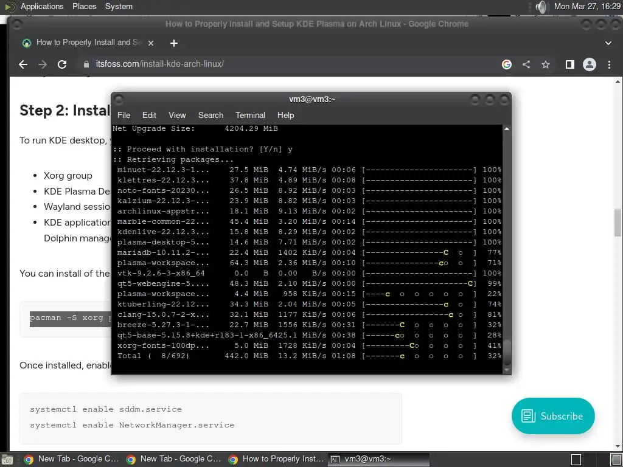
Task: Expand Chrome tab search chevron
Action: point(608,43)
